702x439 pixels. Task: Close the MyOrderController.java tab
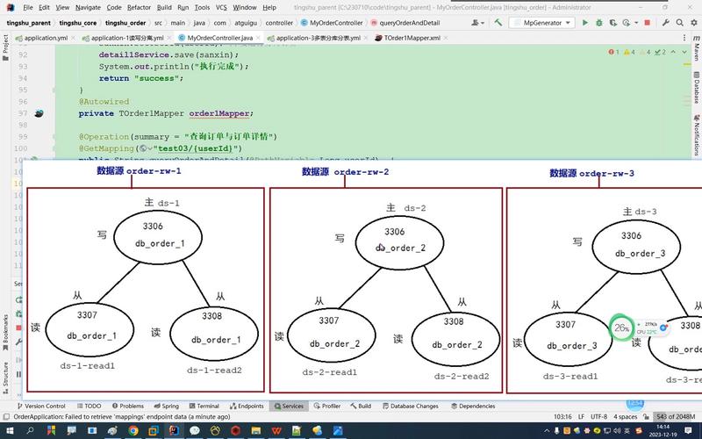258,38
